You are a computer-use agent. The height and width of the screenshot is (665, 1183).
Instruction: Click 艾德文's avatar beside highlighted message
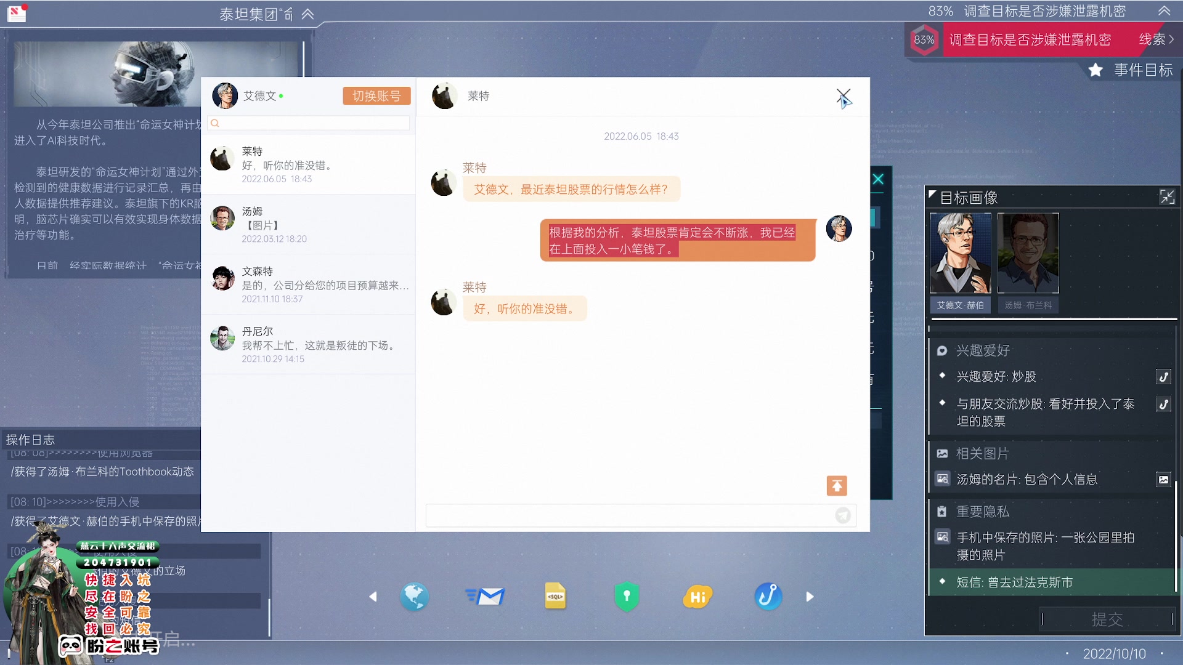[839, 228]
